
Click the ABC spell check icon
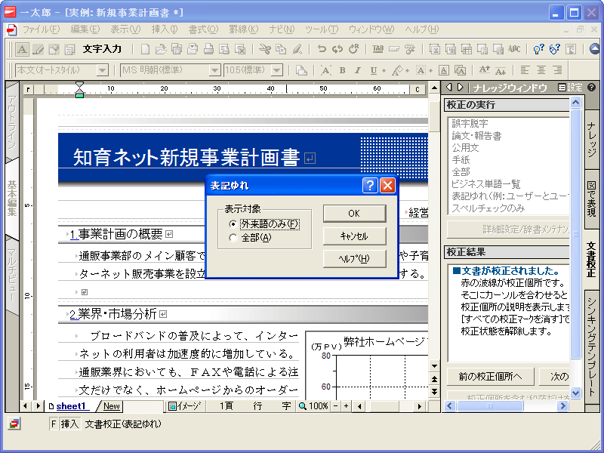tap(514, 49)
